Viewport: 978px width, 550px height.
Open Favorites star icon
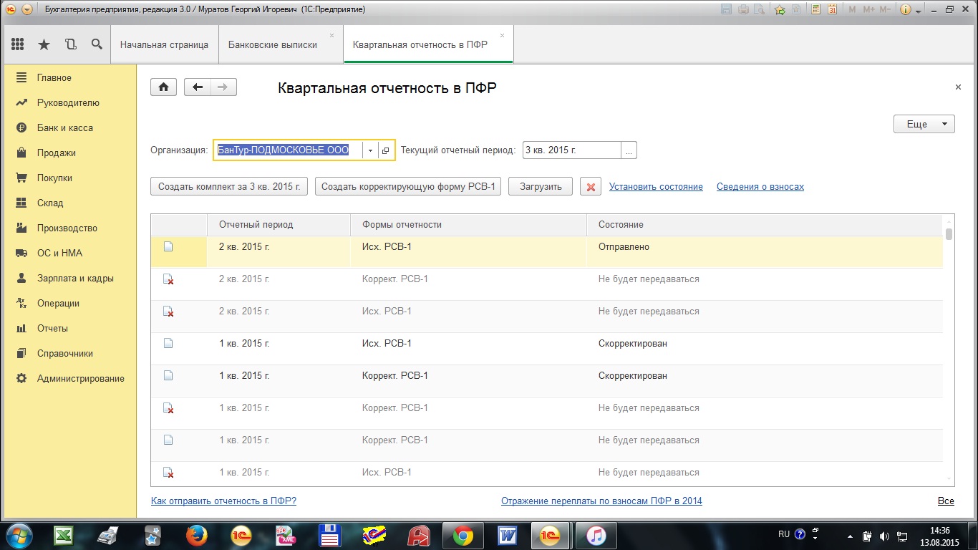44,44
